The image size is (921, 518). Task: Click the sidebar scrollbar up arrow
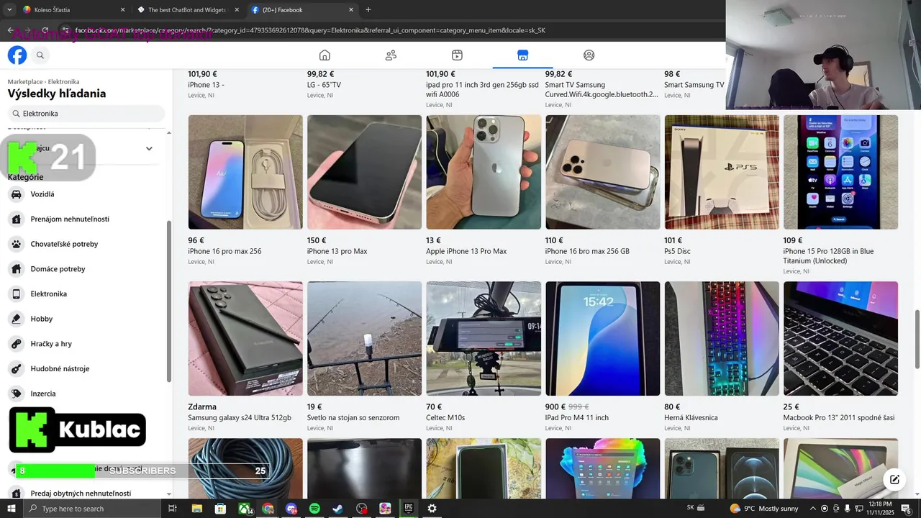(x=169, y=133)
